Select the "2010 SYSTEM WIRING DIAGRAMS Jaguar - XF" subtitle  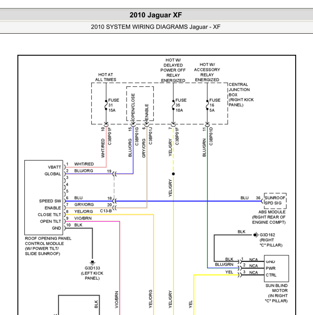pyautogui.click(x=155, y=27)
